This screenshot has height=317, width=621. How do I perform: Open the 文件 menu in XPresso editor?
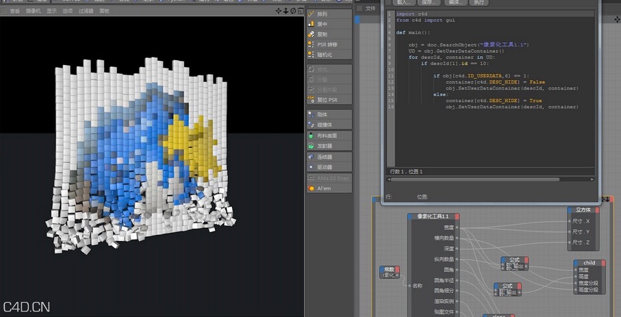[370, 8]
